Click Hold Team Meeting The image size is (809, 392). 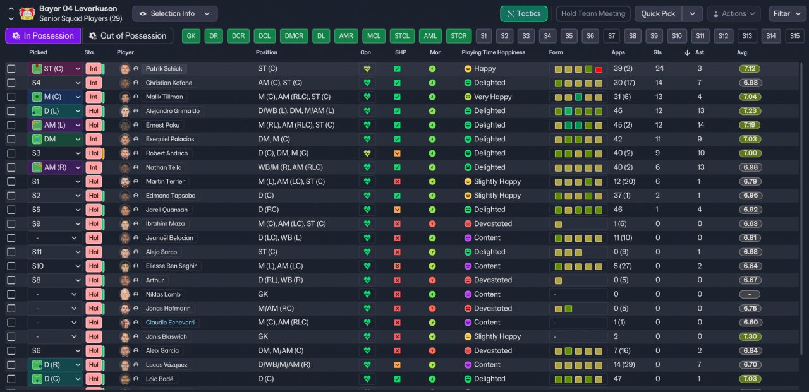click(593, 14)
